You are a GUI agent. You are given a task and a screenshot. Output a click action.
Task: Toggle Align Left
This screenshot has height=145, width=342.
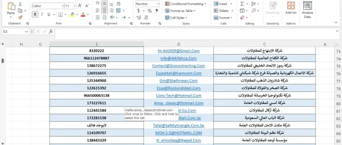(97, 11)
